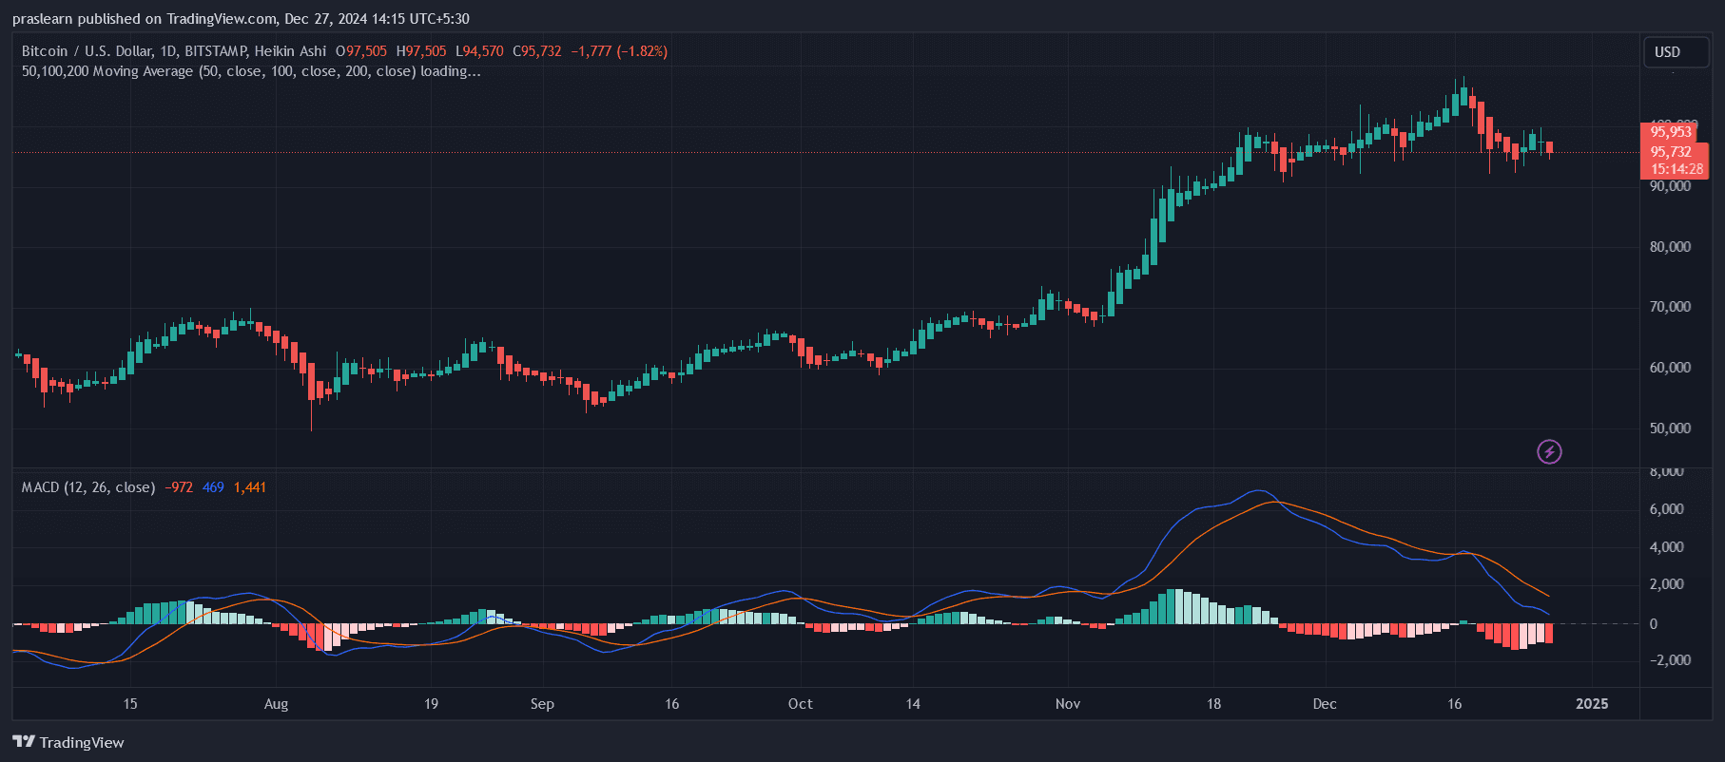Click the 2025 label on time axis

click(1592, 704)
